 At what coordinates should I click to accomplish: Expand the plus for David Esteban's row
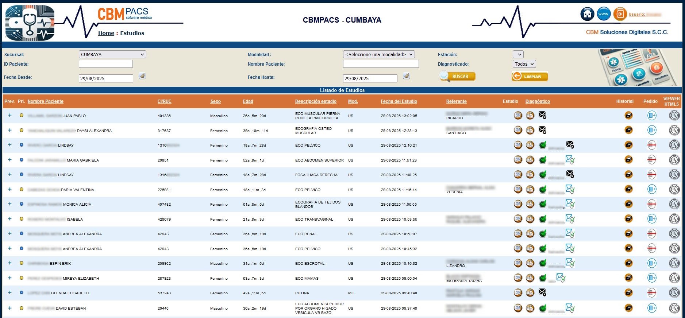pos(10,308)
